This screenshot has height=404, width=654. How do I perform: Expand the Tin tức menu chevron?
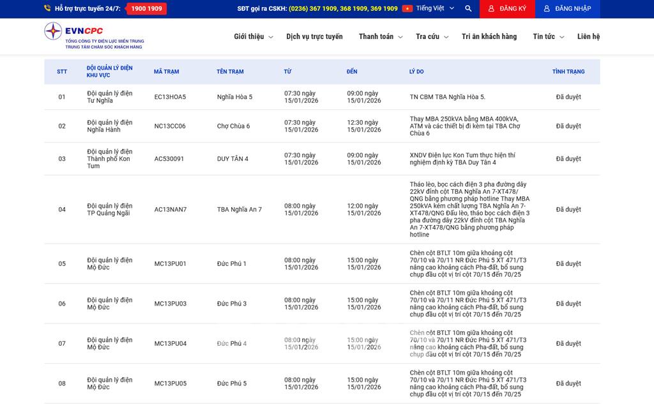point(562,38)
